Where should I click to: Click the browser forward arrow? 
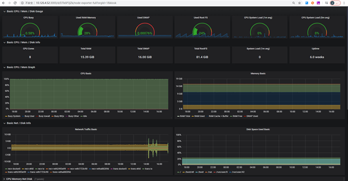9,3
